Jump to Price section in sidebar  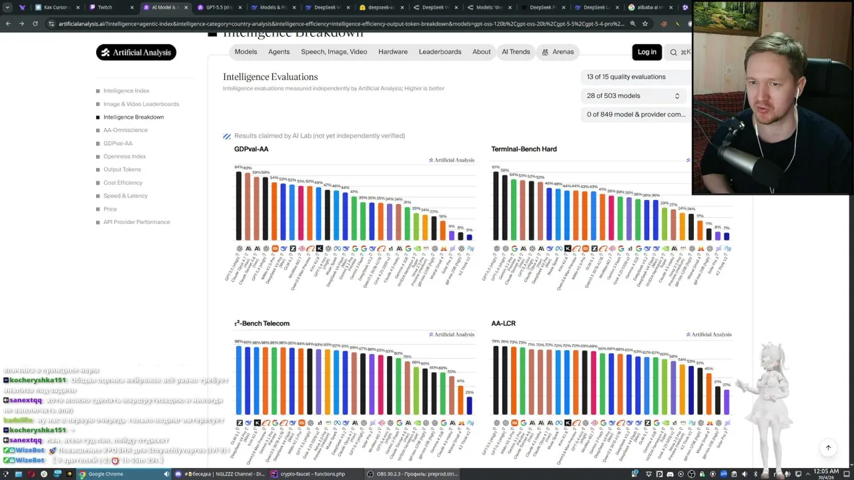(110, 209)
